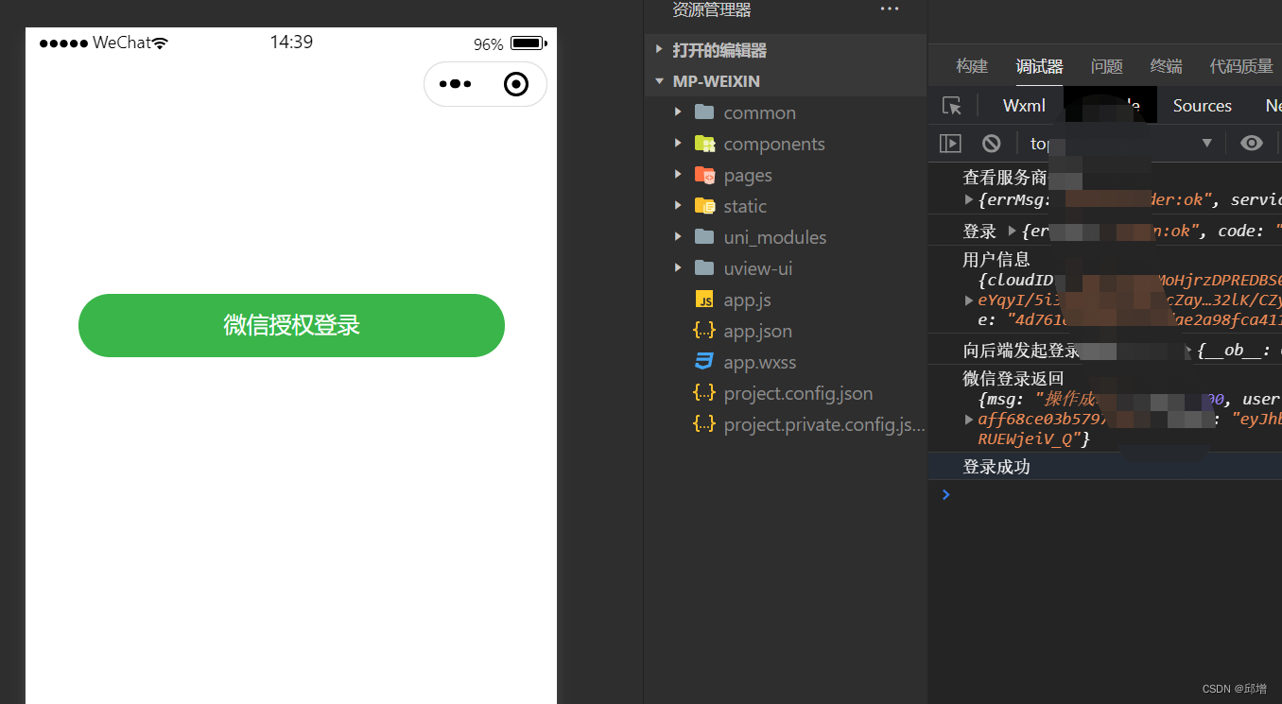The width and height of the screenshot is (1282, 704).
Task: Toggle the live expression eye icon
Action: coord(1252,144)
